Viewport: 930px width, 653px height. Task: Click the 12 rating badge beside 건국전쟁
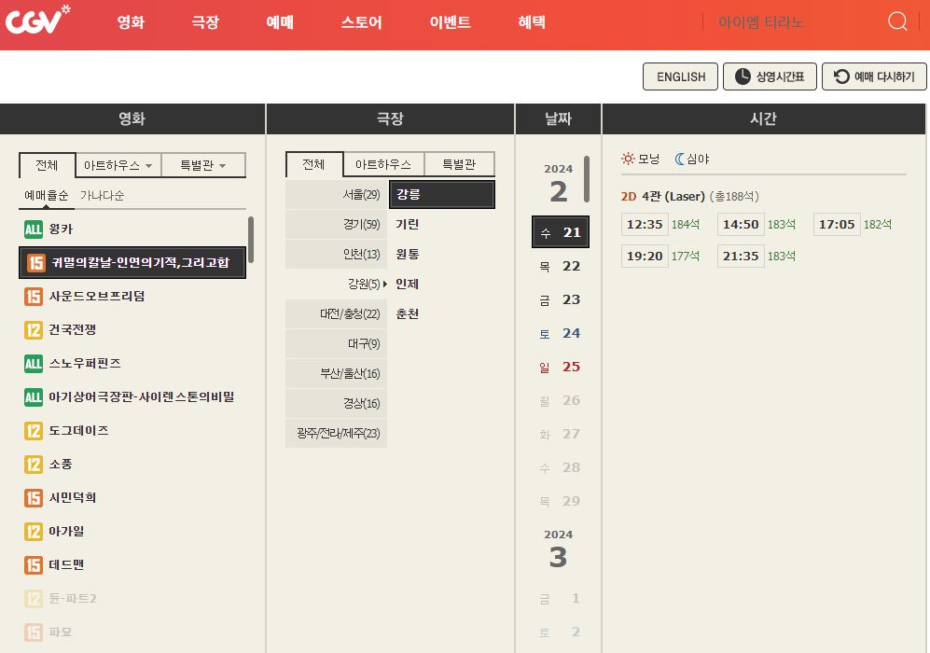click(33, 329)
